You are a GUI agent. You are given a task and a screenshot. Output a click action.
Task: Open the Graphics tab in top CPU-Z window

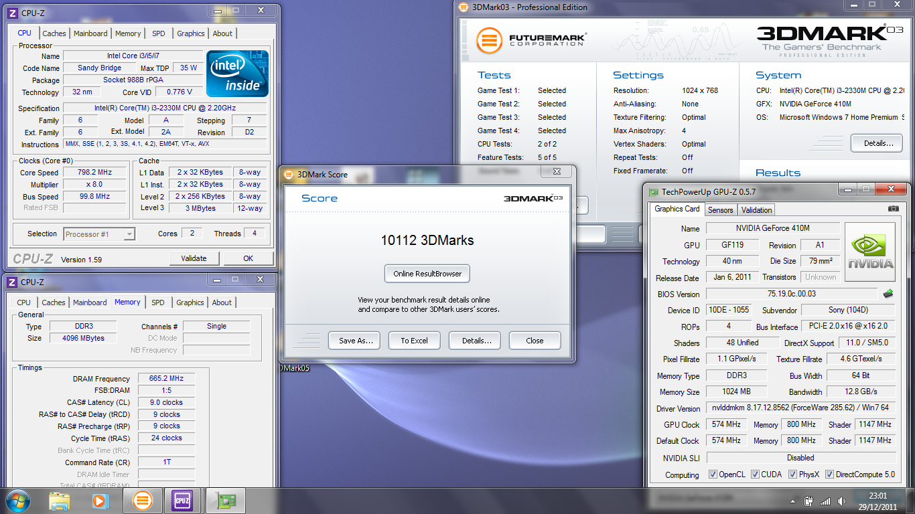[x=191, y=33]
